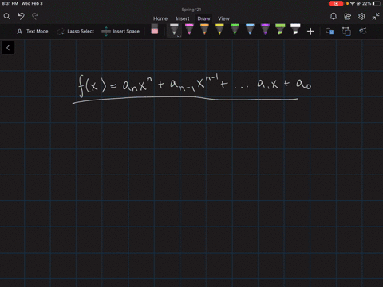Select the green pen
Image resolution: width=383 pixels, height=287 pixels.
(x=235, y=29)
